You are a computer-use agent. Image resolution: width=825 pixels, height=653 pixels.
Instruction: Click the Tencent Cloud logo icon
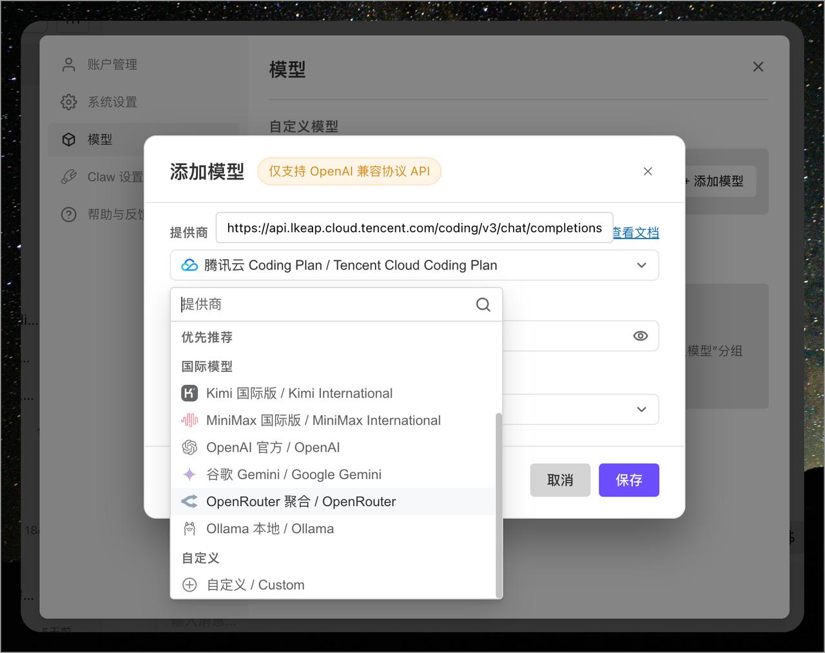tap(189, 265)
